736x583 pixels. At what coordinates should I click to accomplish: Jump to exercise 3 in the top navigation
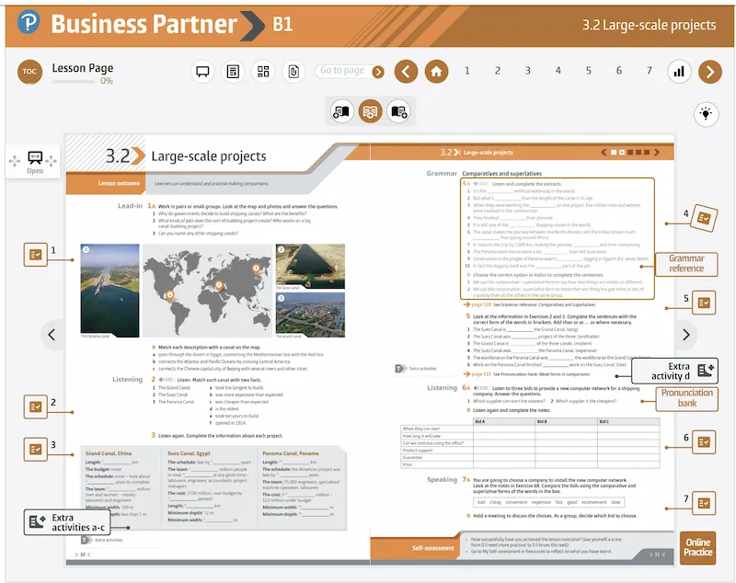point(527,71)
